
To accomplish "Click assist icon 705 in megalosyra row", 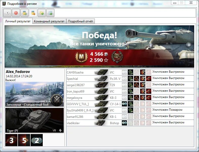I will click(x=130, y=98).
